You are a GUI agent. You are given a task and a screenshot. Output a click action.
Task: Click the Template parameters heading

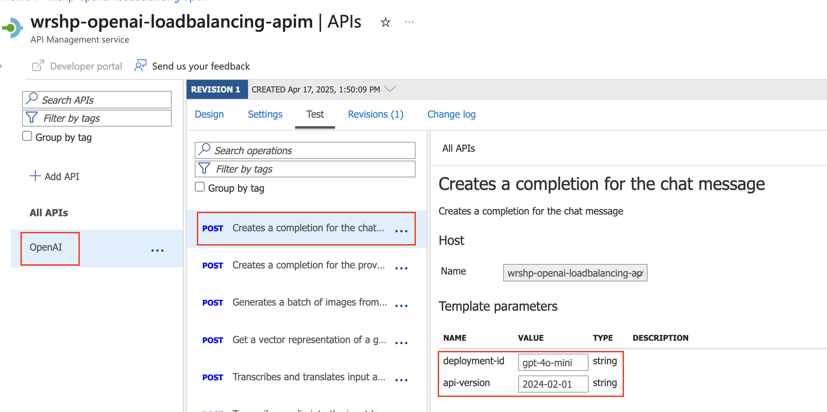point(498,306)
